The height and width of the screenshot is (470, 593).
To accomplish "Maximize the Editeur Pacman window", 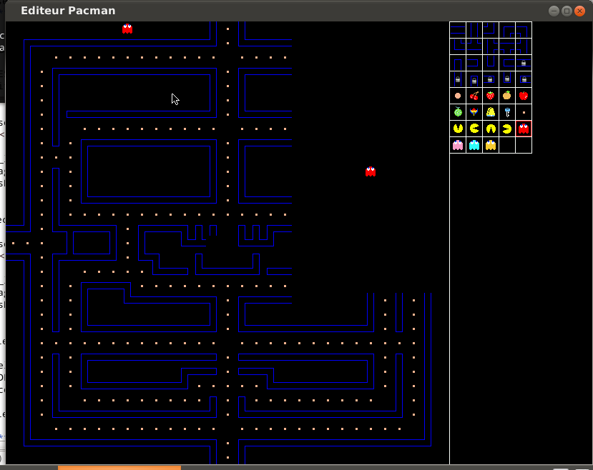I will coord(567,11).
